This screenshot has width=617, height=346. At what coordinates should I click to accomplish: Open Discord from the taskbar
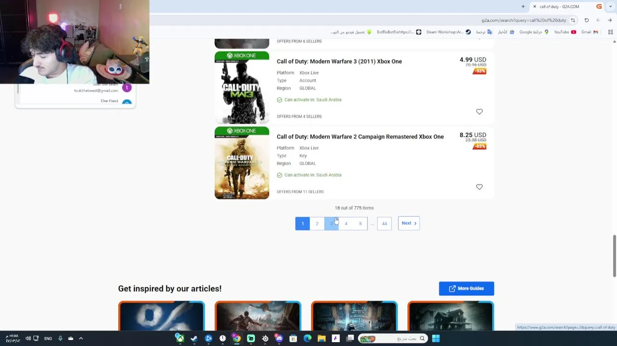tap(279, 339)
